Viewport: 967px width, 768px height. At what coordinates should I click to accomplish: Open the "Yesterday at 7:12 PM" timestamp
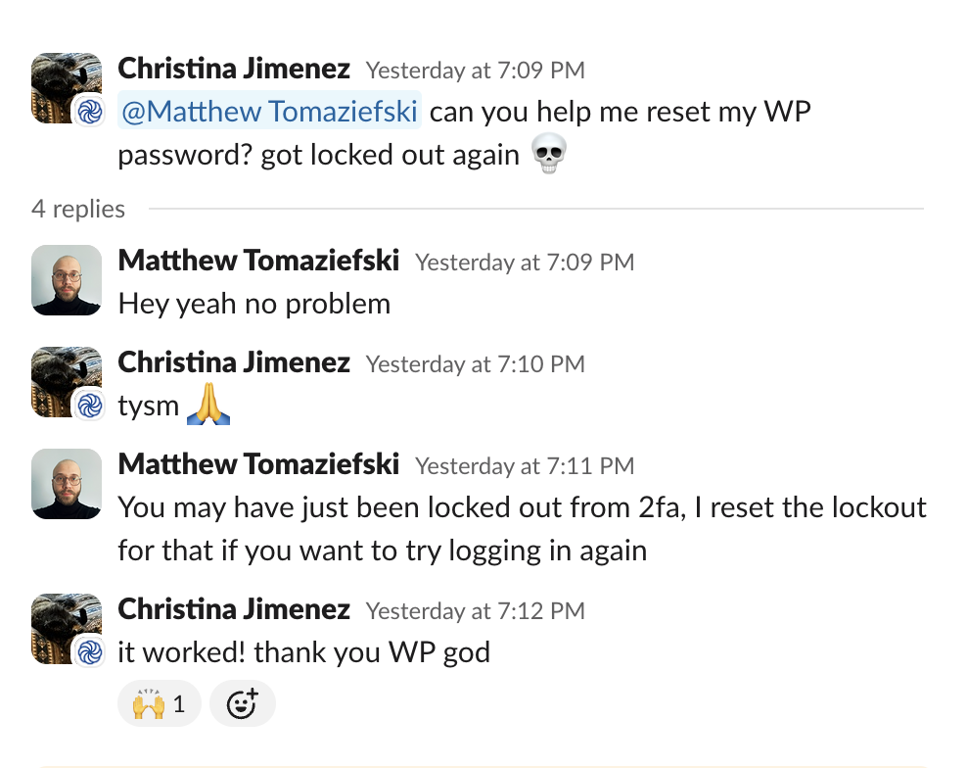coord(475,611)
